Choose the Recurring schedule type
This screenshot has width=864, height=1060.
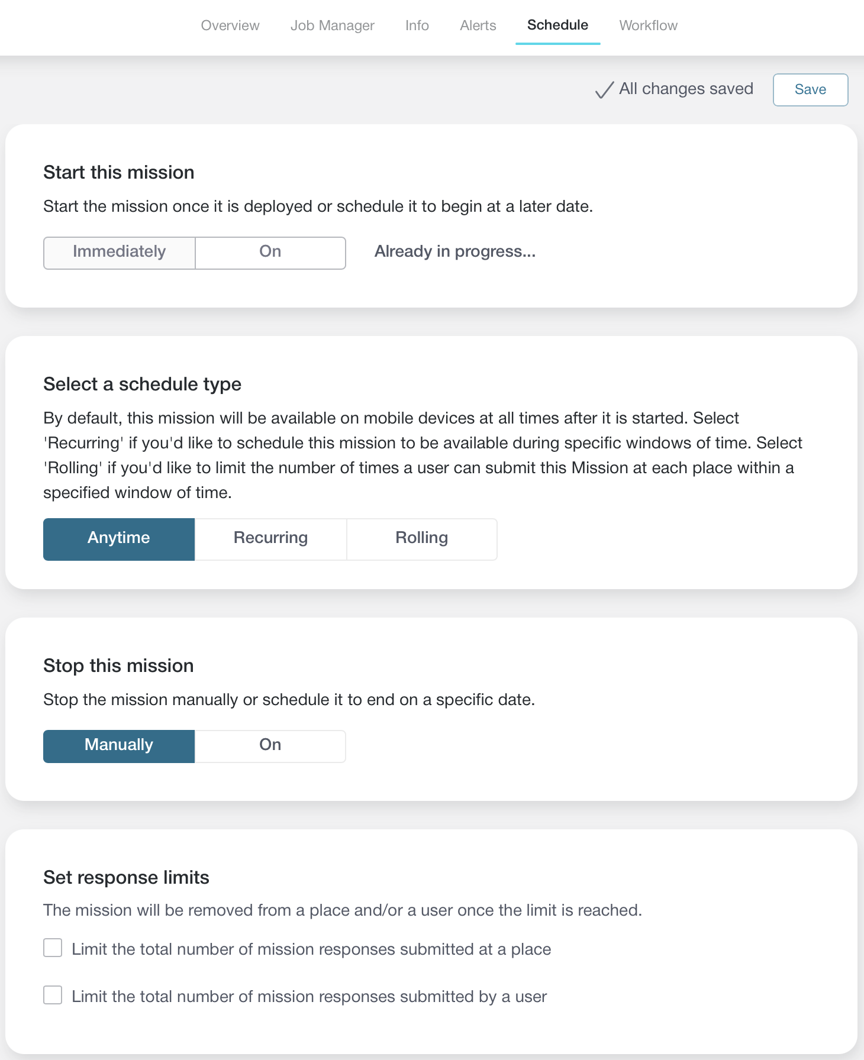point(270,539)
